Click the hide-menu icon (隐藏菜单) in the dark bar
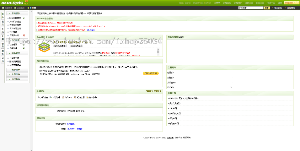This screenshot has height=151, width=300. [3, 8]
